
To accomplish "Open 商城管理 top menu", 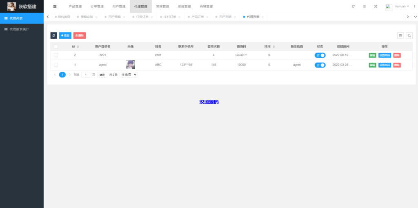I will [206, 7].
